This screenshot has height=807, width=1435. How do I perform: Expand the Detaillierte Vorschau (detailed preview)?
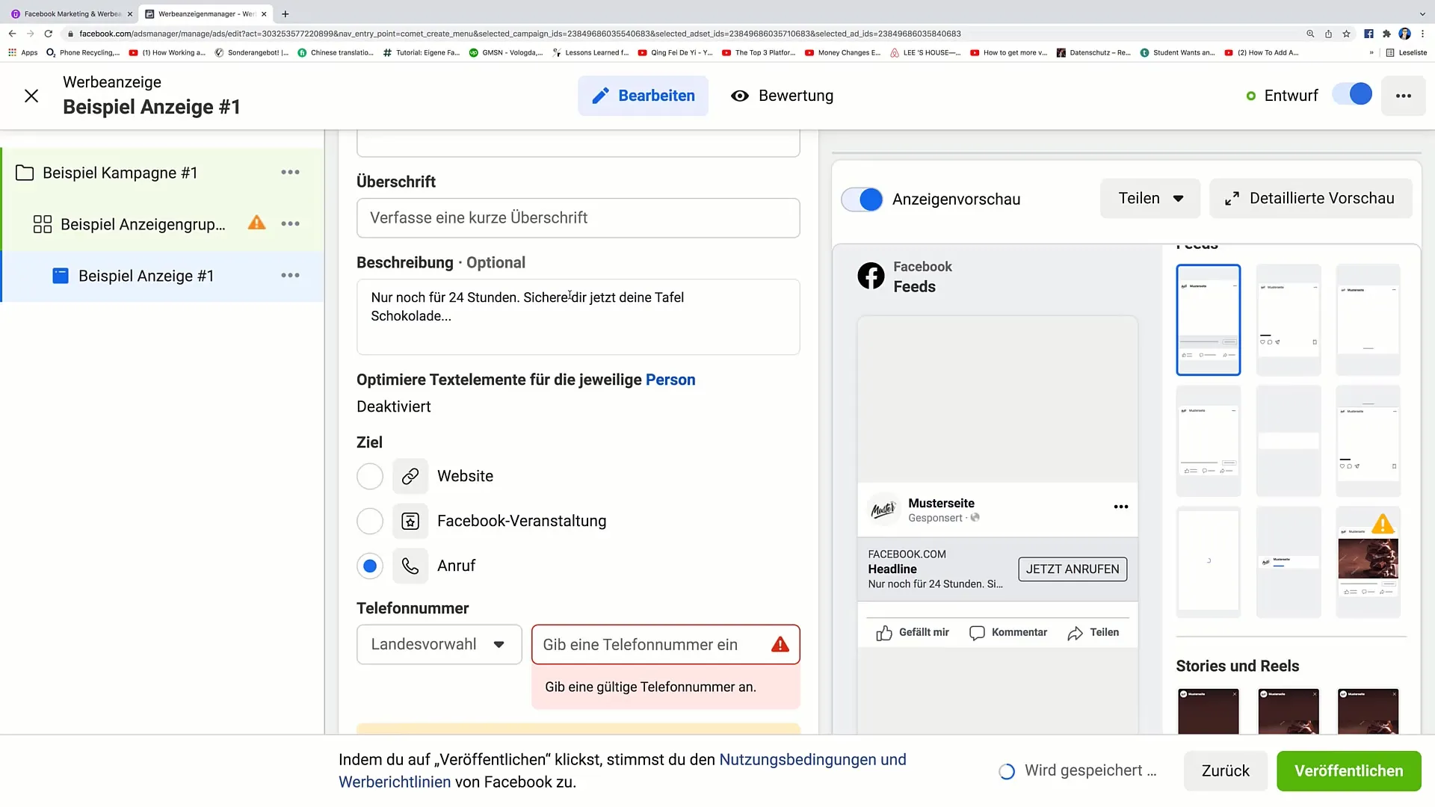1312,198
